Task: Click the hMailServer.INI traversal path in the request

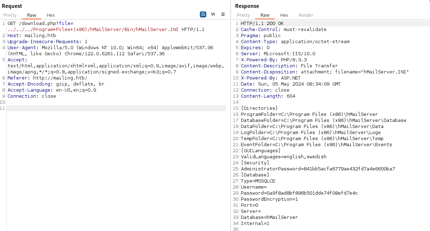Action: pyautogui.click(x=93, y=29)
